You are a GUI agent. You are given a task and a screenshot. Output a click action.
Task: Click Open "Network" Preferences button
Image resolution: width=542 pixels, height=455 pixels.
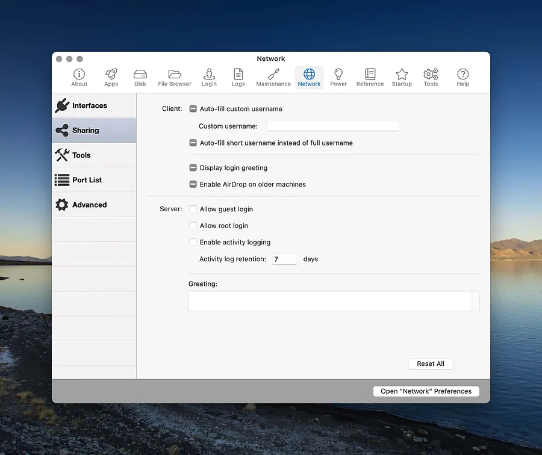[426, 391]
